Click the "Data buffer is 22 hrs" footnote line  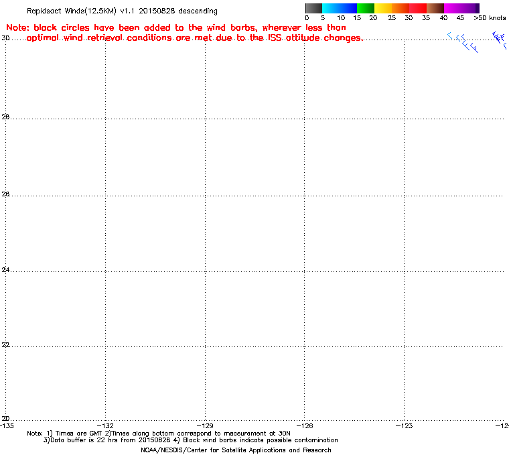(191, 440)
